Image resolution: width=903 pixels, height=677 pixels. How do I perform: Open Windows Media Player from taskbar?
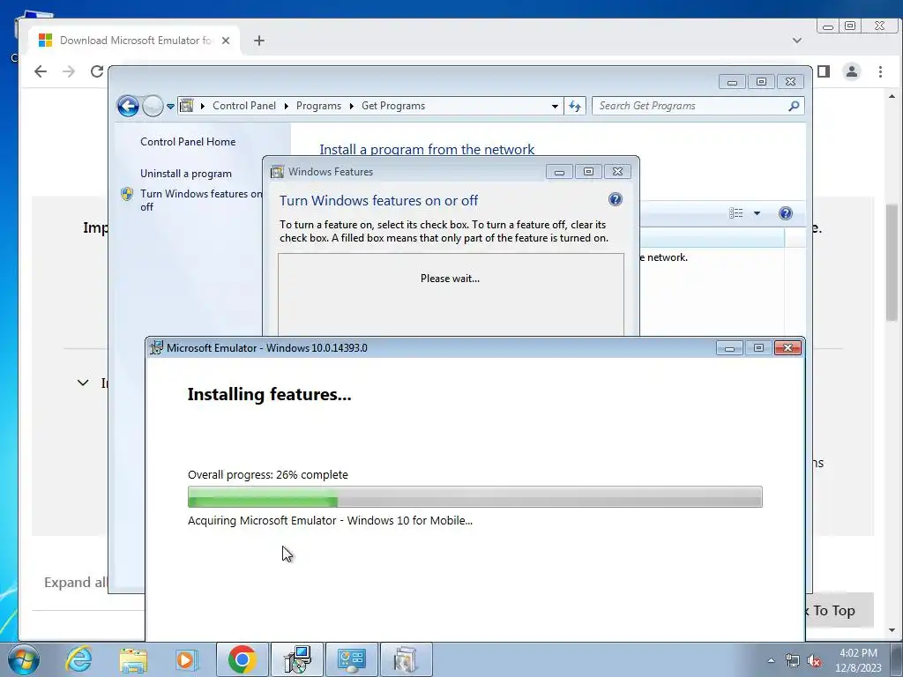(x=186, y=659)
